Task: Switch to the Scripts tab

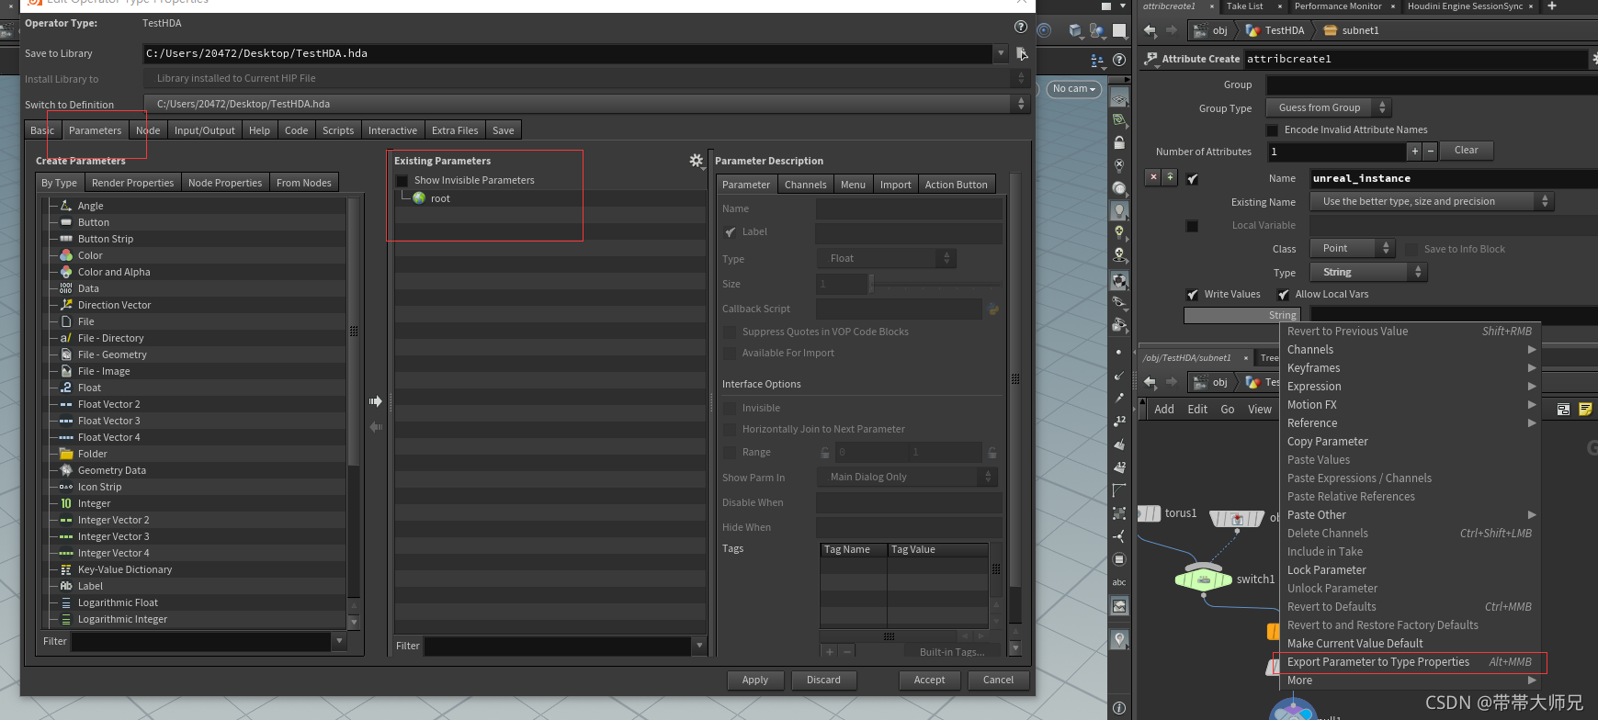Action: tap(338, 130)
